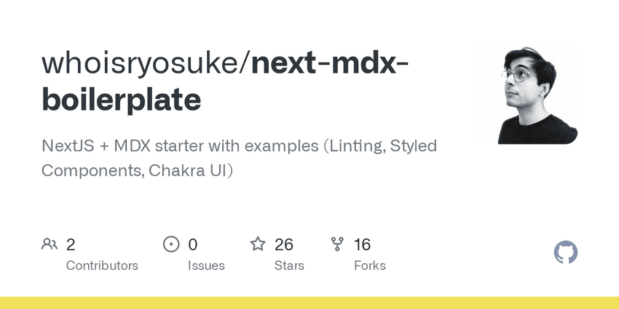Select the "Contributors" label text
This screenshot has width=619, height=309.
click(x=102, y=265)
